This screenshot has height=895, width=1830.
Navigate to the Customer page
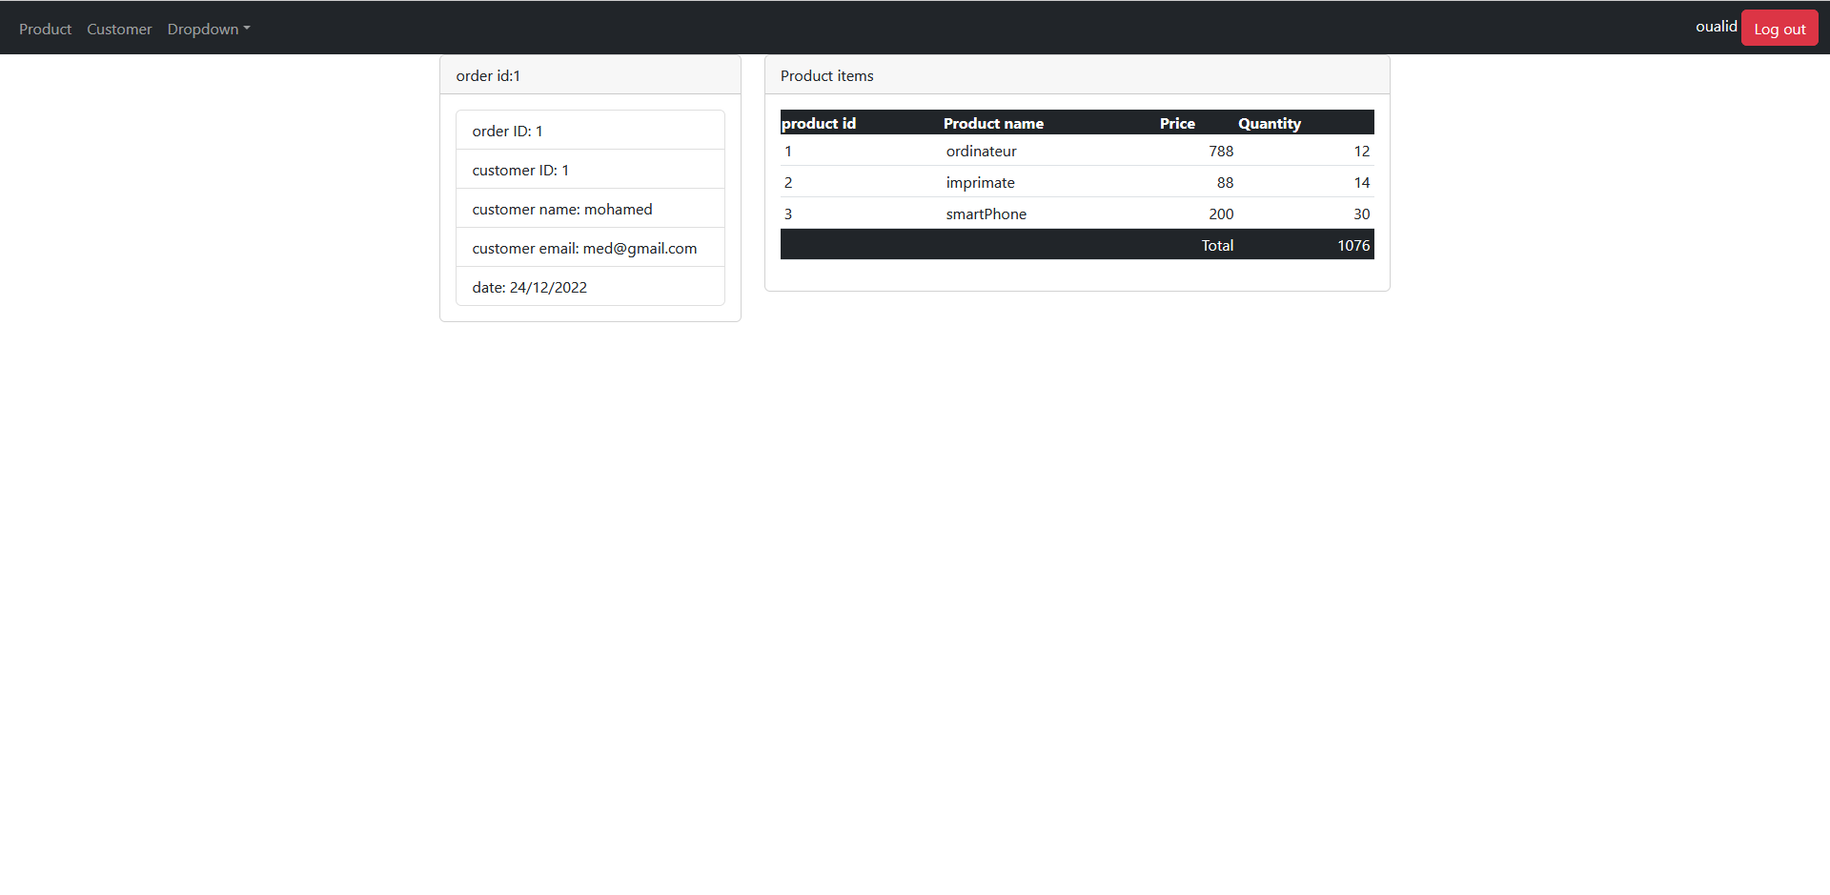pos(118,29)
